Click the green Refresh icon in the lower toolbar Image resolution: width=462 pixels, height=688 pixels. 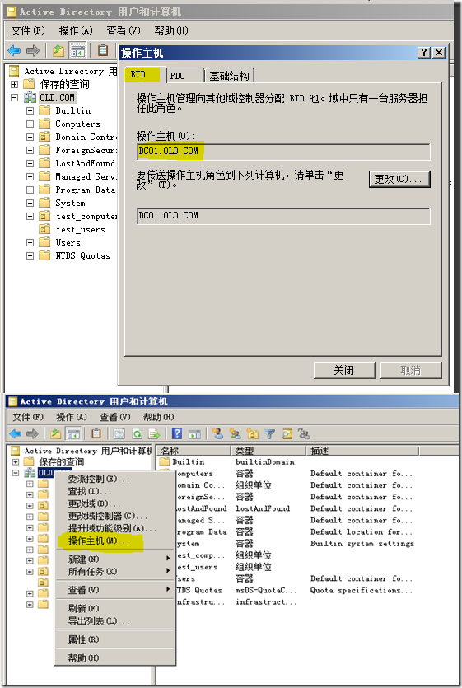(137, 434)
